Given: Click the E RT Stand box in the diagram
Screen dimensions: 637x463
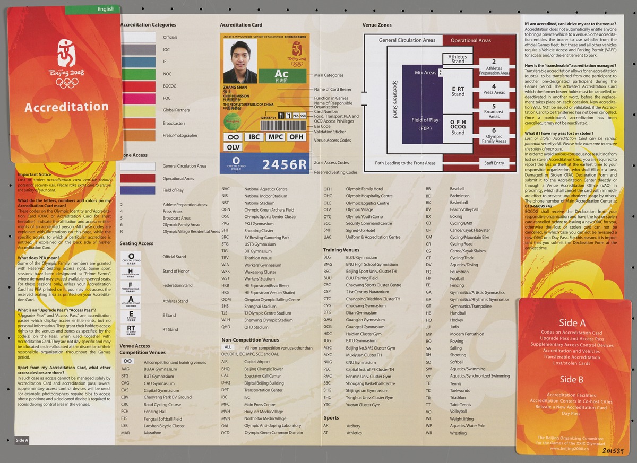Looking at the screenshot, I should coord(458,91).
